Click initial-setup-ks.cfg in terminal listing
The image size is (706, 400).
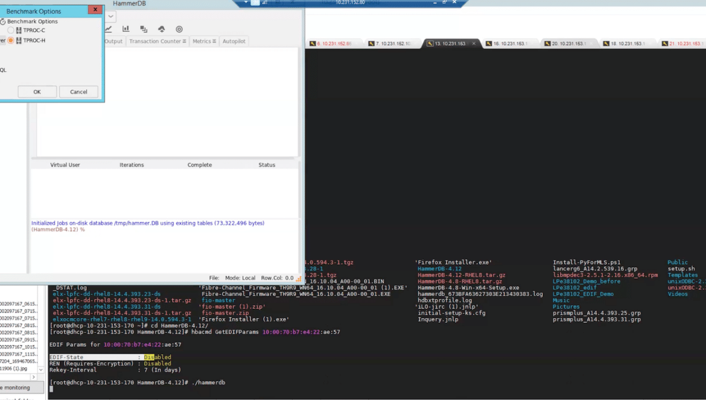pos(451,313)
